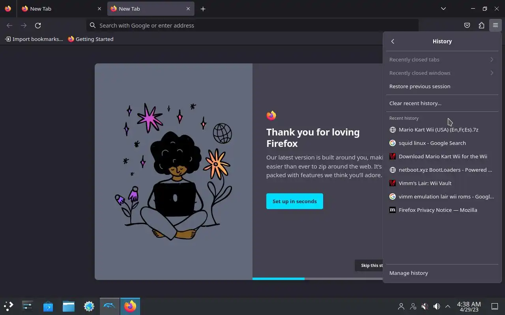Image resolution: width=505 pixels, height=315 pixels.
Task: Click the Firefox taskbar window icon
Action: click(x=130, y=306)
